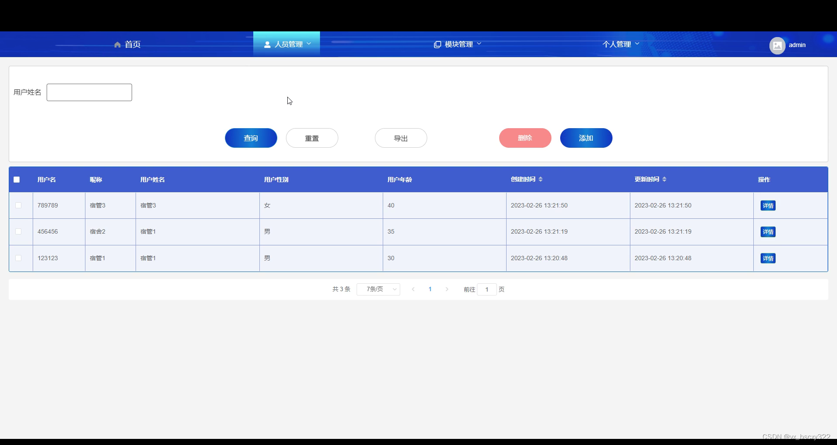The width and height of the screenshot is (837, 445).
Task: Click the 用户姓名 column header
Action: (x=153, y=180)
